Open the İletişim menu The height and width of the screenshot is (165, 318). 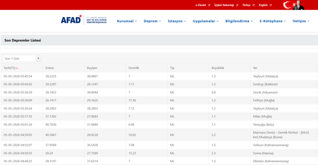pos(301,21)
